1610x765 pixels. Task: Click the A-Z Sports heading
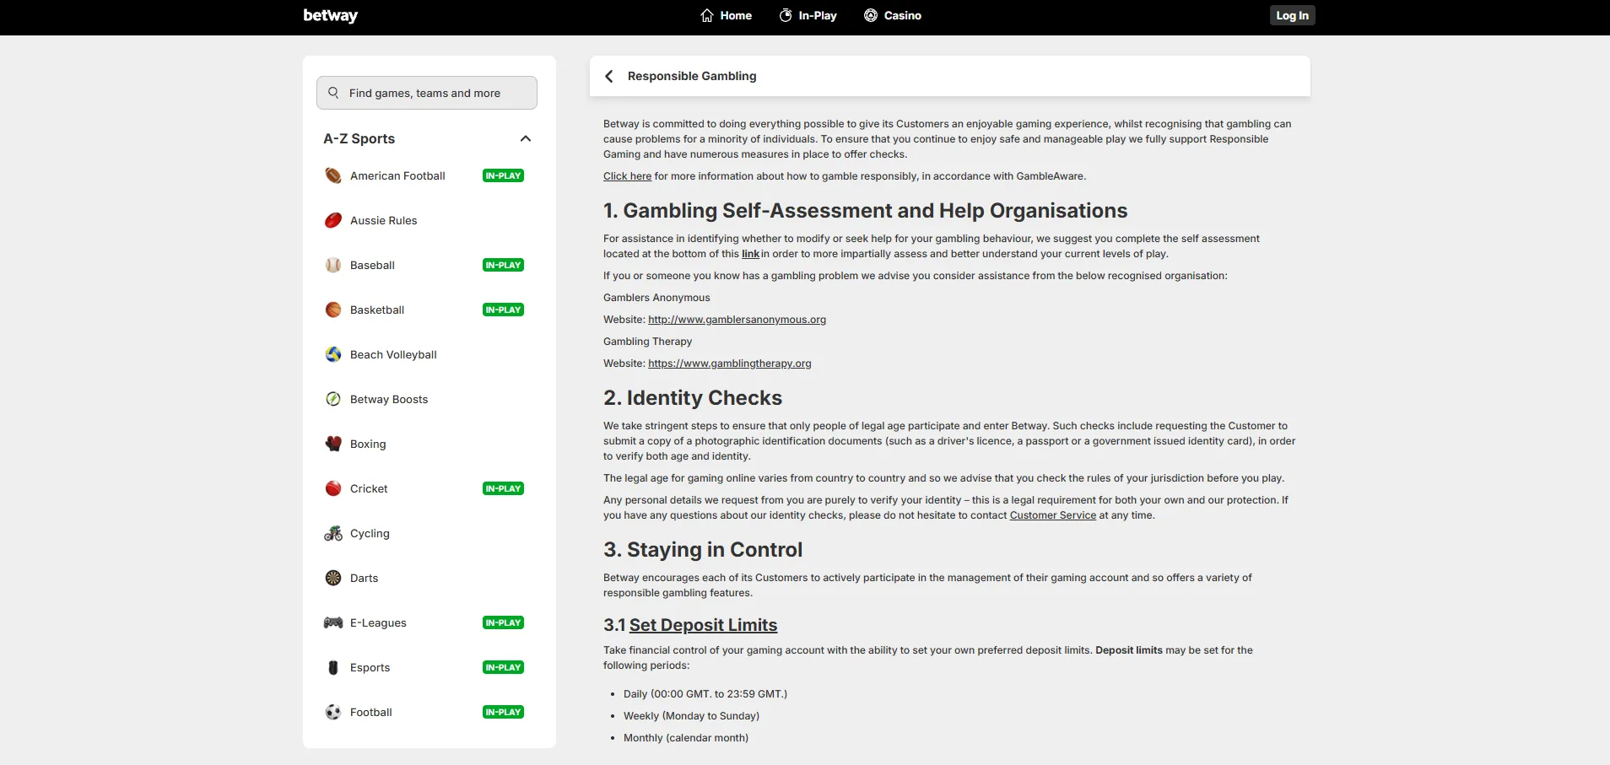pos(359,138)
